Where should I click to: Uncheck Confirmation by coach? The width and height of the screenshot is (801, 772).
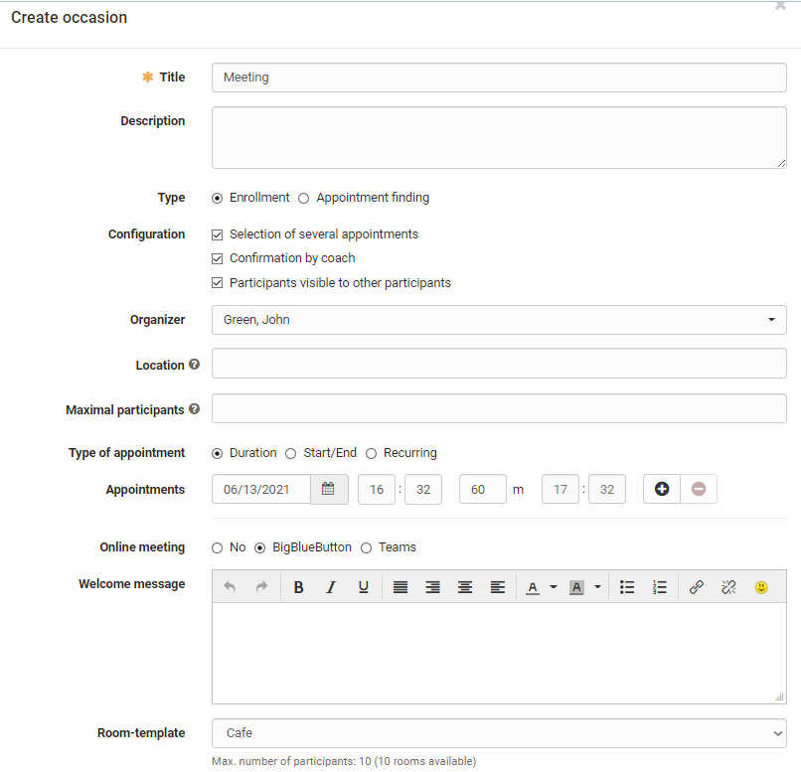click(218, 258)
